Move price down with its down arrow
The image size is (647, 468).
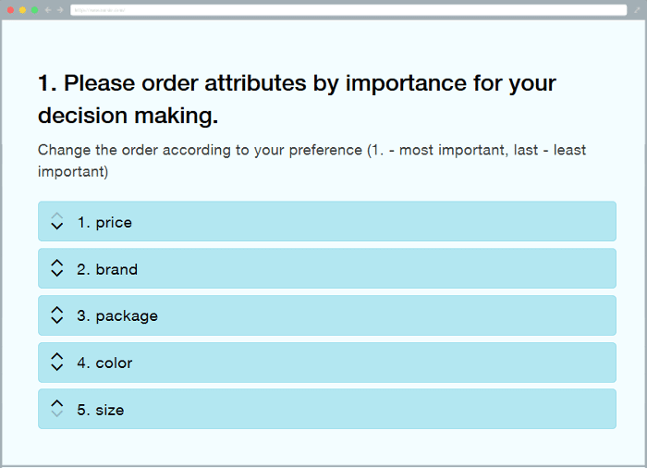click(x=57, y=227)
